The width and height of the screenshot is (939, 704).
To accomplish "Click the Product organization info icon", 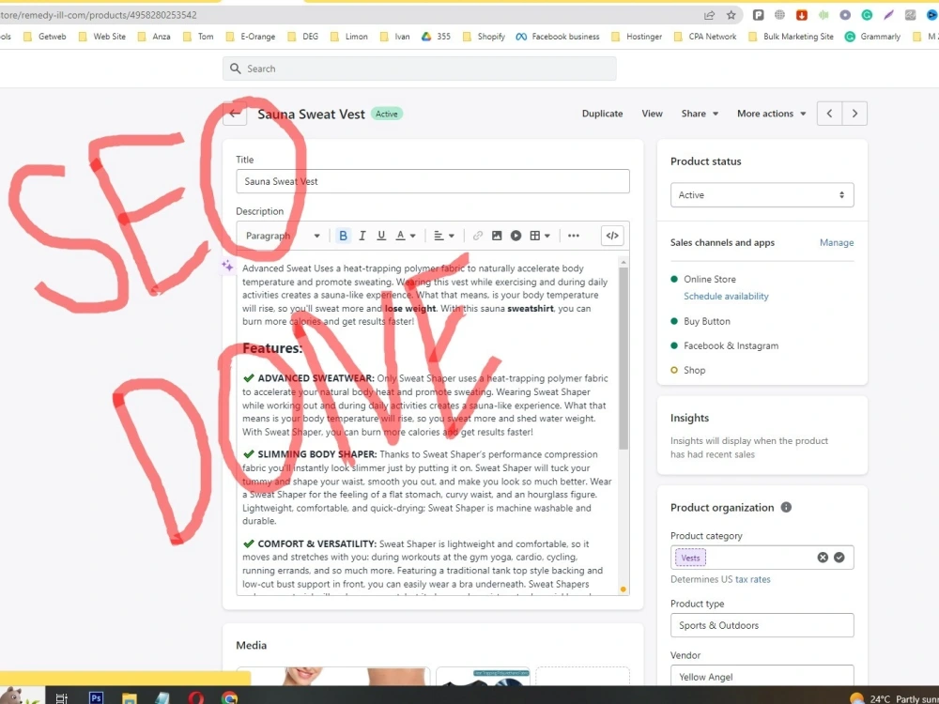I will coord(786,507).
